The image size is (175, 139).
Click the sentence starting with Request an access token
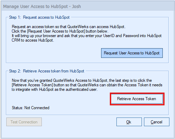pyautogui.click(x=69, y=27)
